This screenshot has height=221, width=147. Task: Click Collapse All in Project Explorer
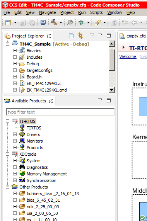(x=72, y=36)
